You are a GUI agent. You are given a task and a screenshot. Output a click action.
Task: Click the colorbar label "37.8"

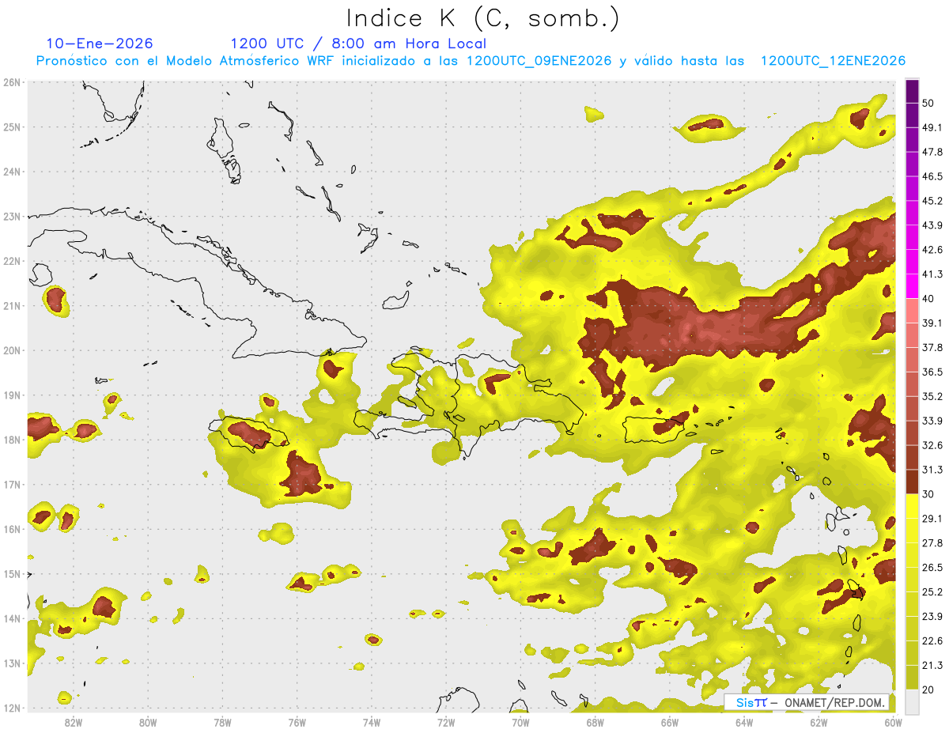pos(932,347)
